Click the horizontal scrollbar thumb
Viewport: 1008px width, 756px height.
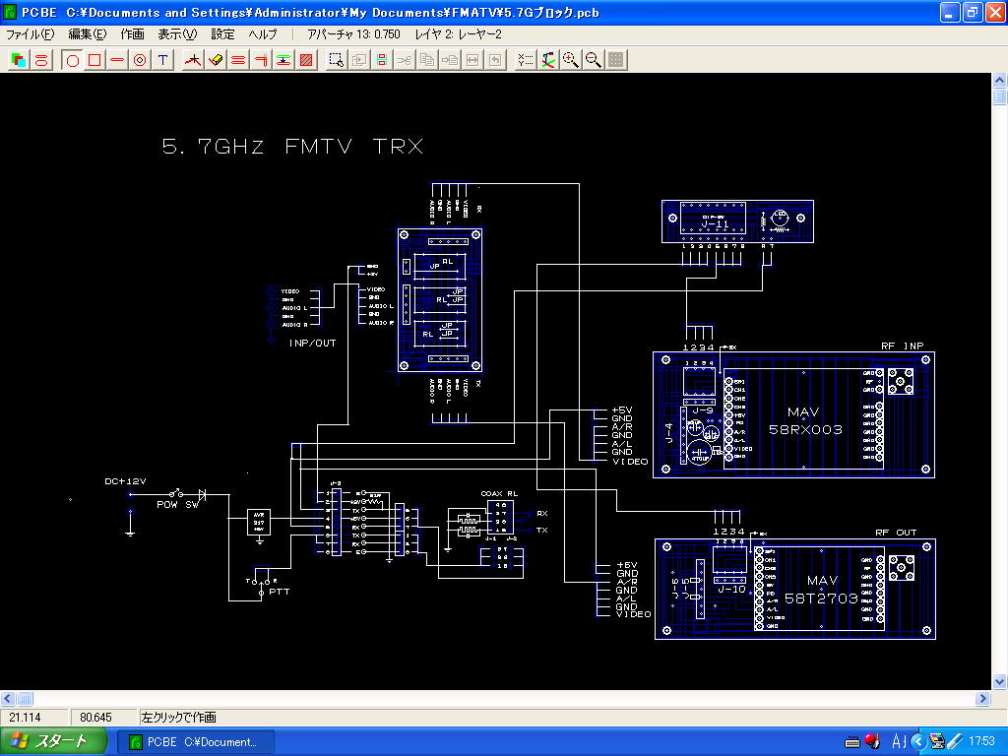[25, 699]
